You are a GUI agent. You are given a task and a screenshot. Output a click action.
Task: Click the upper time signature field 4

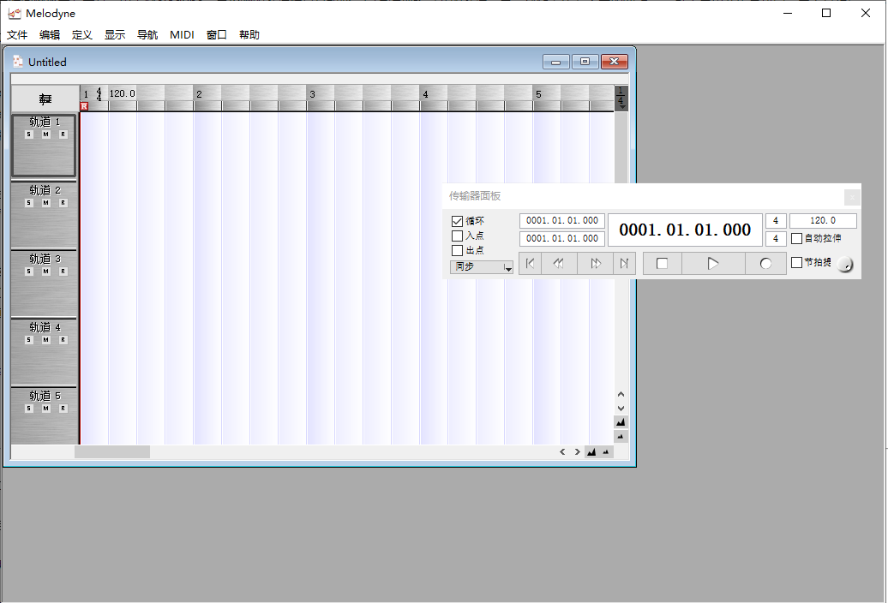pos(776,221)
